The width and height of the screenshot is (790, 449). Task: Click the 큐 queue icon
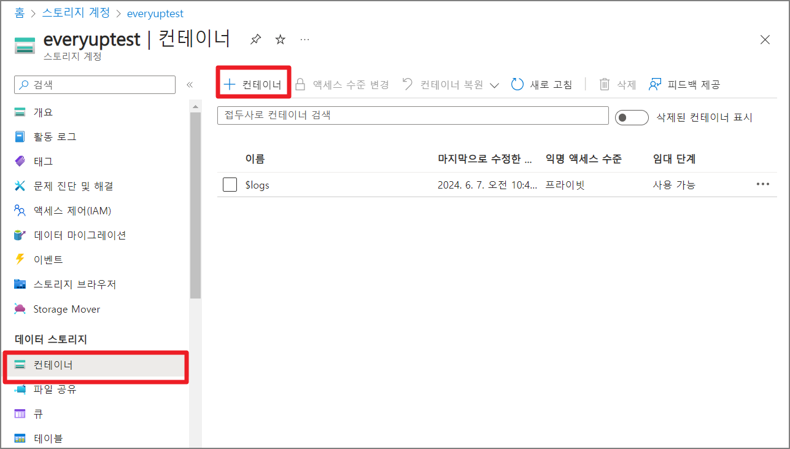tap(20, 414)
